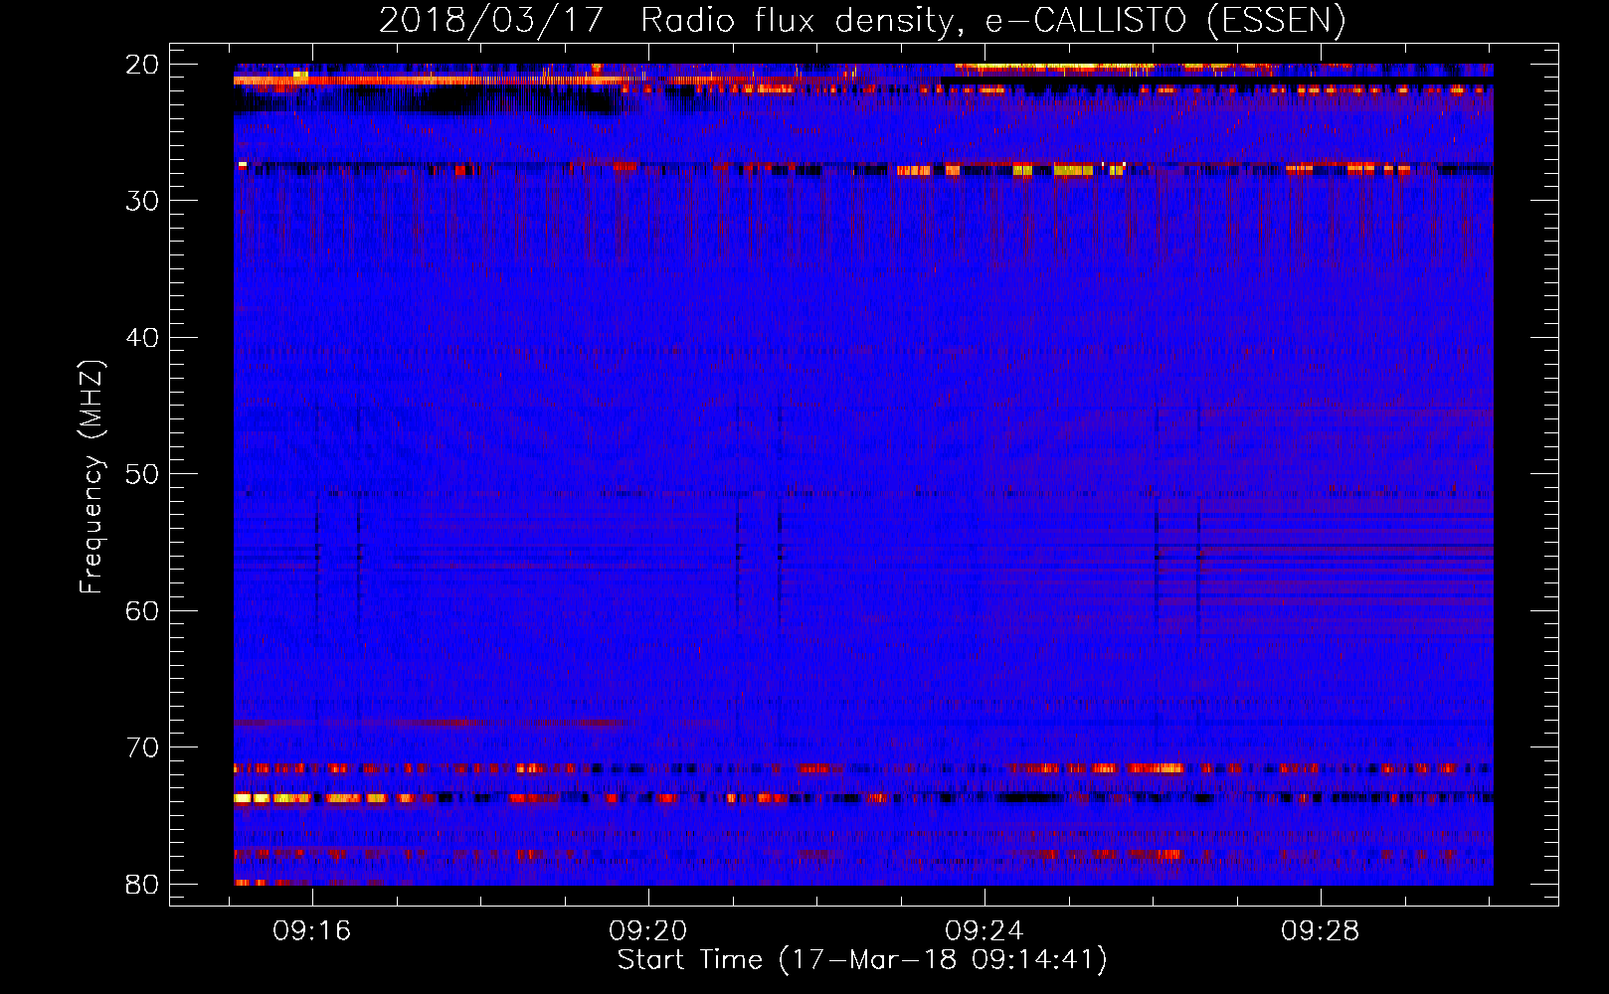
Task: Click the '09:16' time tick label
Action: (312, 931)
